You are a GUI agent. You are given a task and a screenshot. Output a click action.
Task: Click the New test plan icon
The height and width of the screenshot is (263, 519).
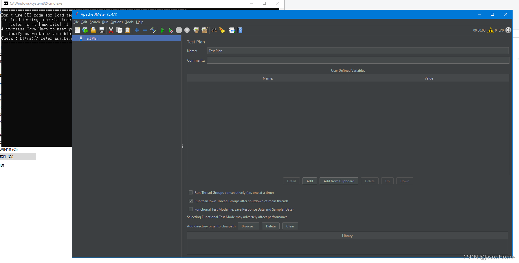tap(77, 30)
